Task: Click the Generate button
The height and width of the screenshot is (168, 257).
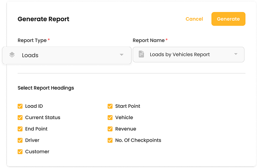Action: pos(228,19)
